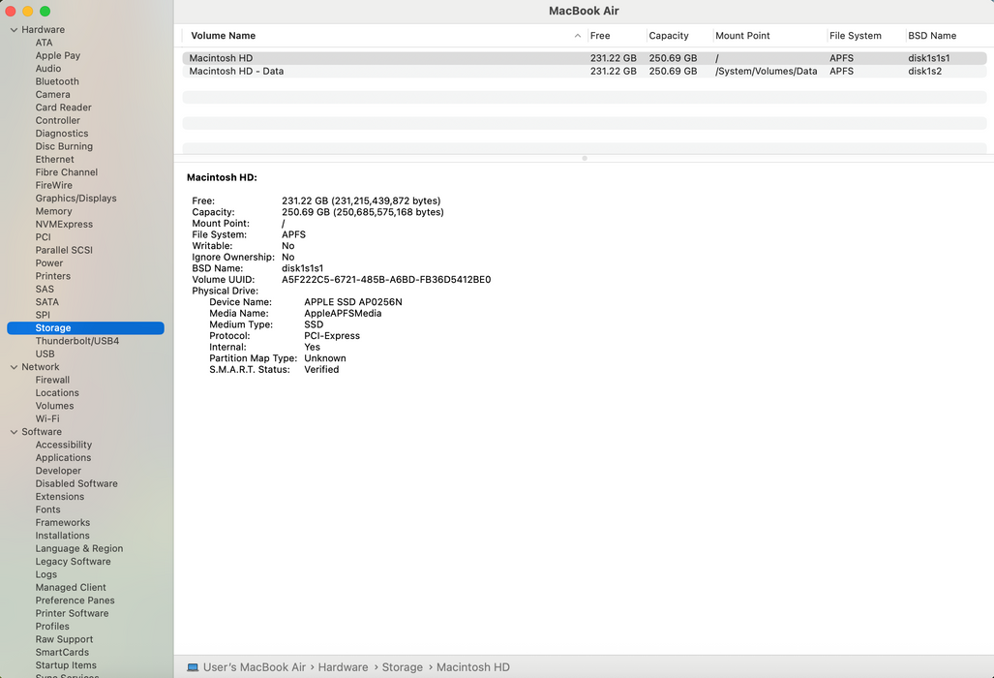Select the highlighted Storage item
Screen dimensions: 994x678
point(85,328)
